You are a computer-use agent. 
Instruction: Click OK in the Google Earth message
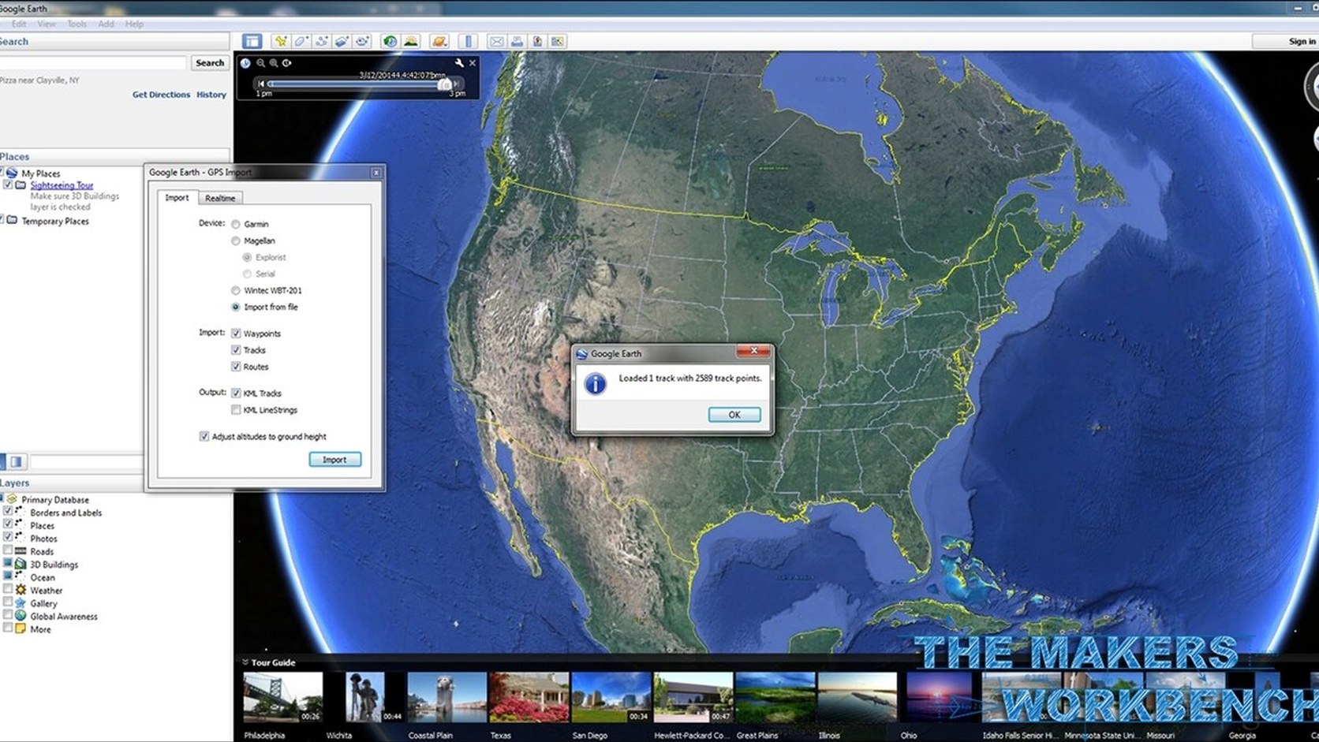point(734,415)
